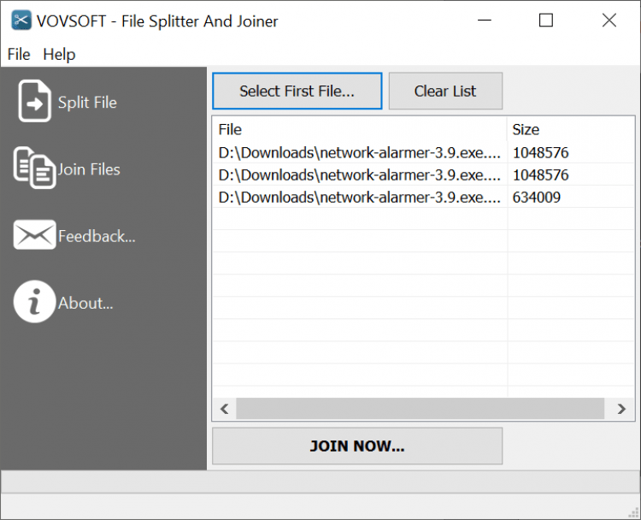
Task: Click the About info icon
Action: (x=34, y=302)
